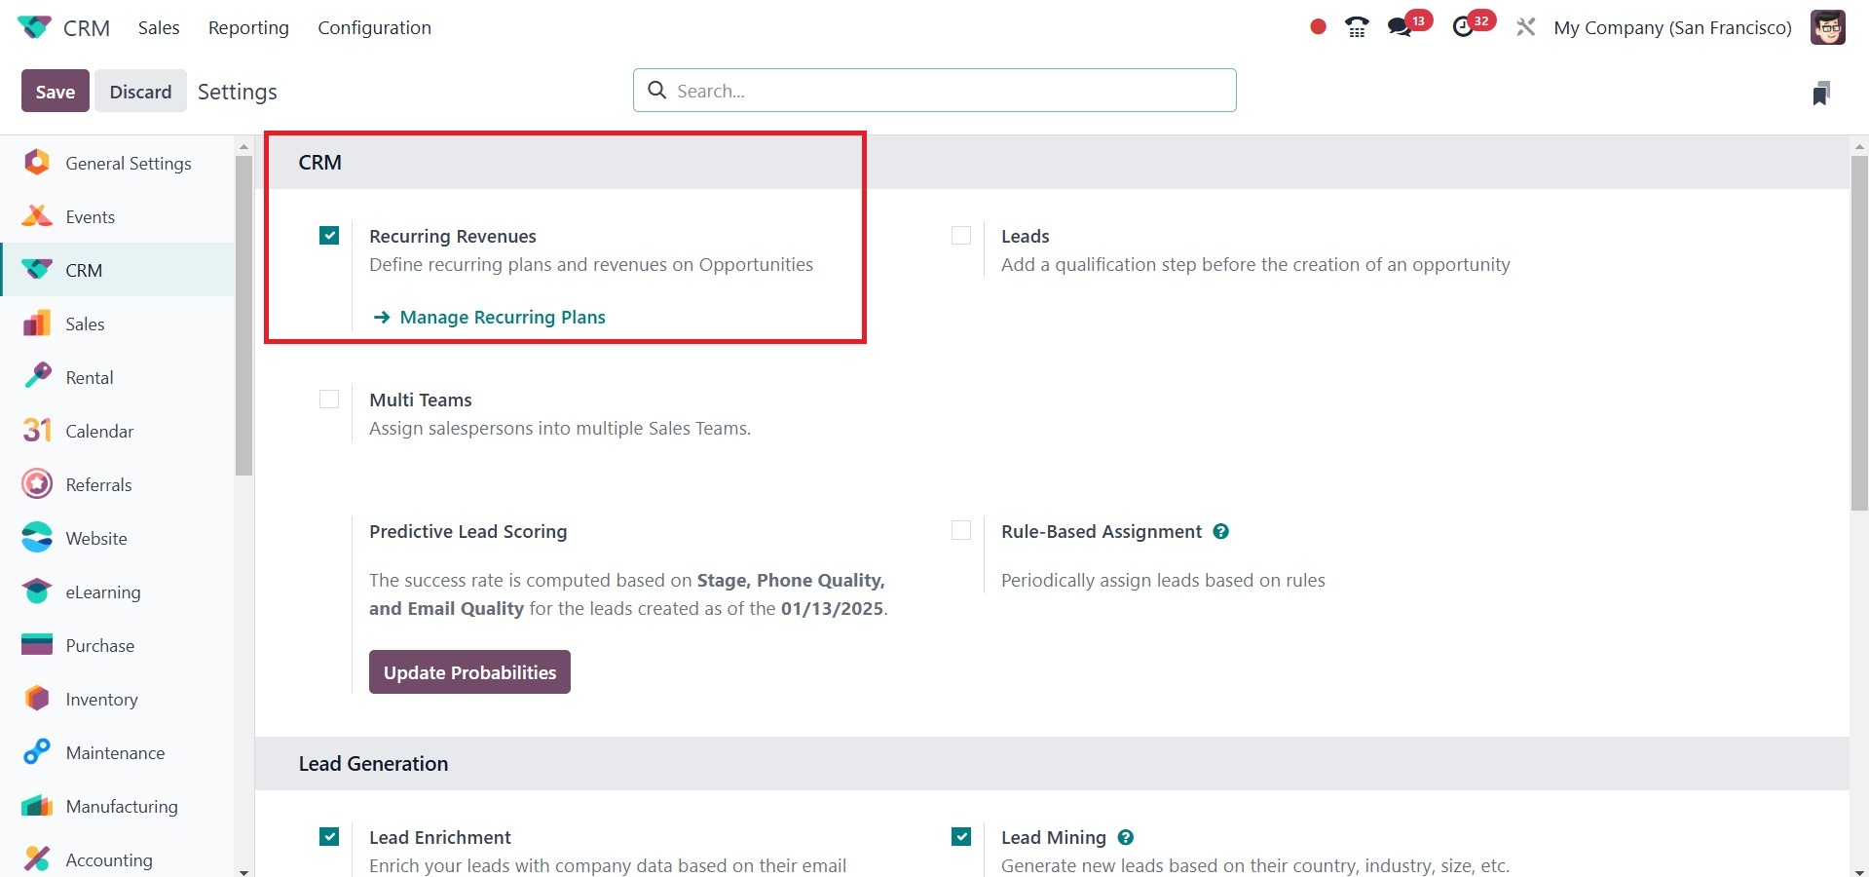Open the Reporting menu
Screen dimensions: 1869x877
(248, 27)
